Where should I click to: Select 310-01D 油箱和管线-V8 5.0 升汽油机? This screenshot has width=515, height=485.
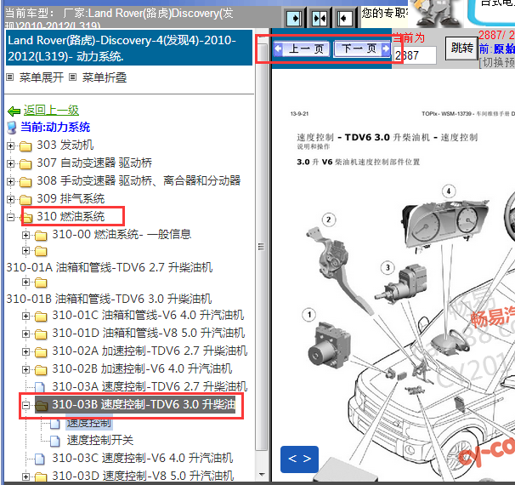(x=149, y=333)
